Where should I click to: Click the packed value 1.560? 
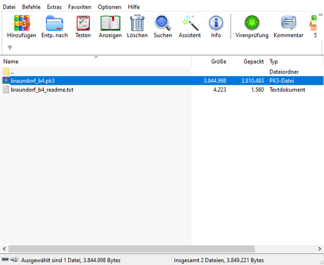point(258,90)
